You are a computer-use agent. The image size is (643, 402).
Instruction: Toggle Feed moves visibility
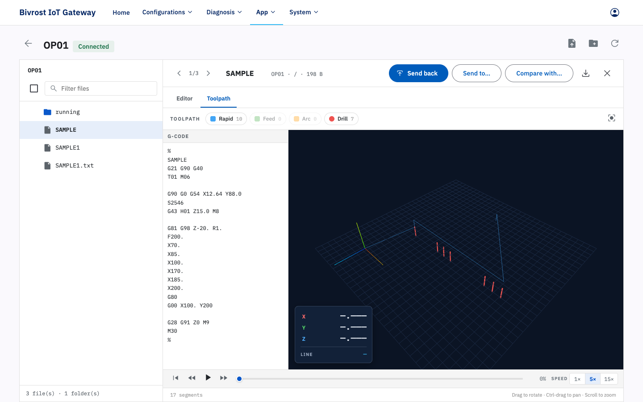click(268, 119)
